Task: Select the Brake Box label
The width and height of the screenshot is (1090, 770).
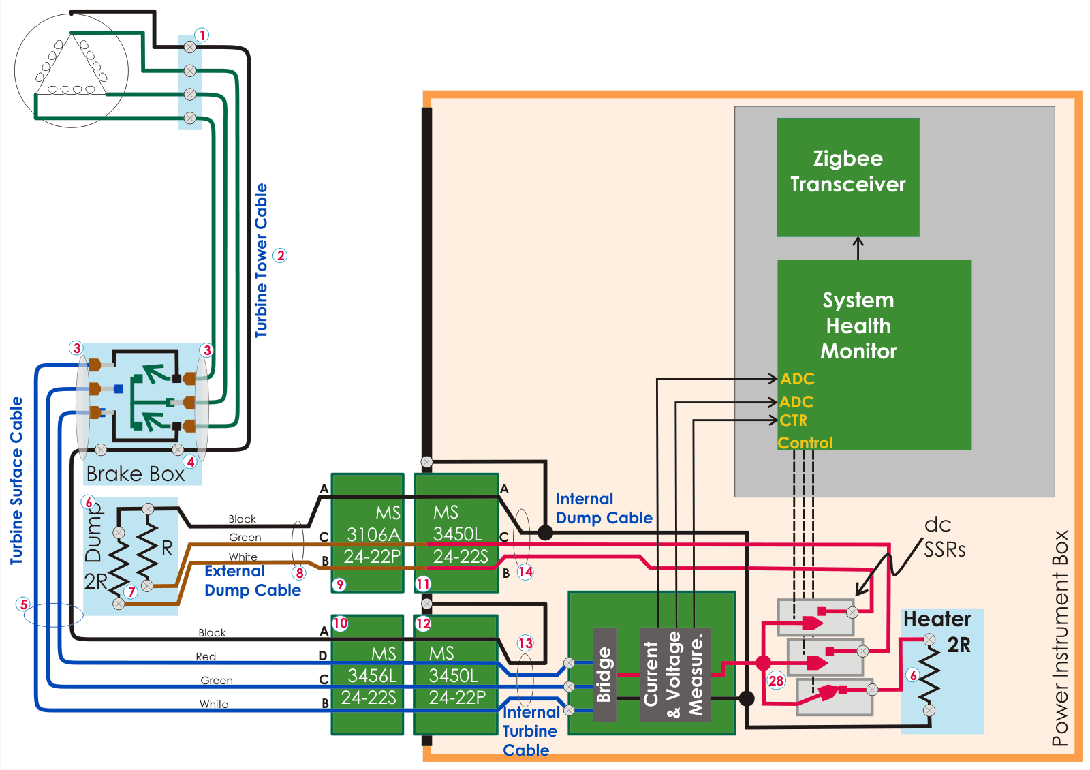Action: [x=136, y=474]
